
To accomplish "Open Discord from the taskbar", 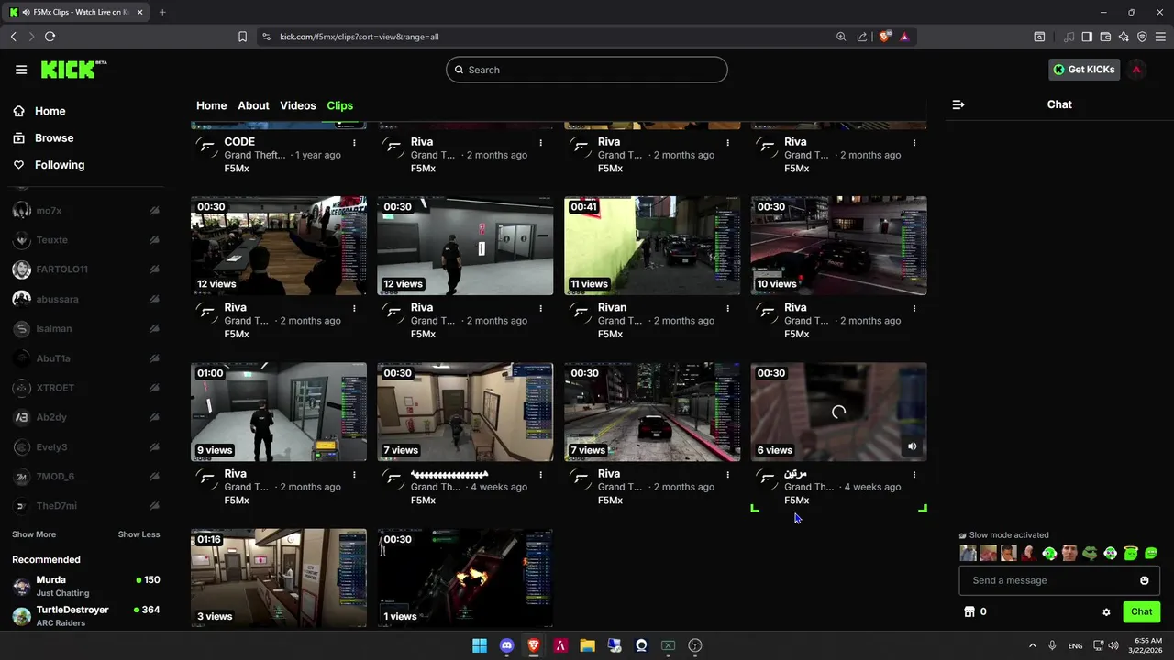I will click(506, 645).
